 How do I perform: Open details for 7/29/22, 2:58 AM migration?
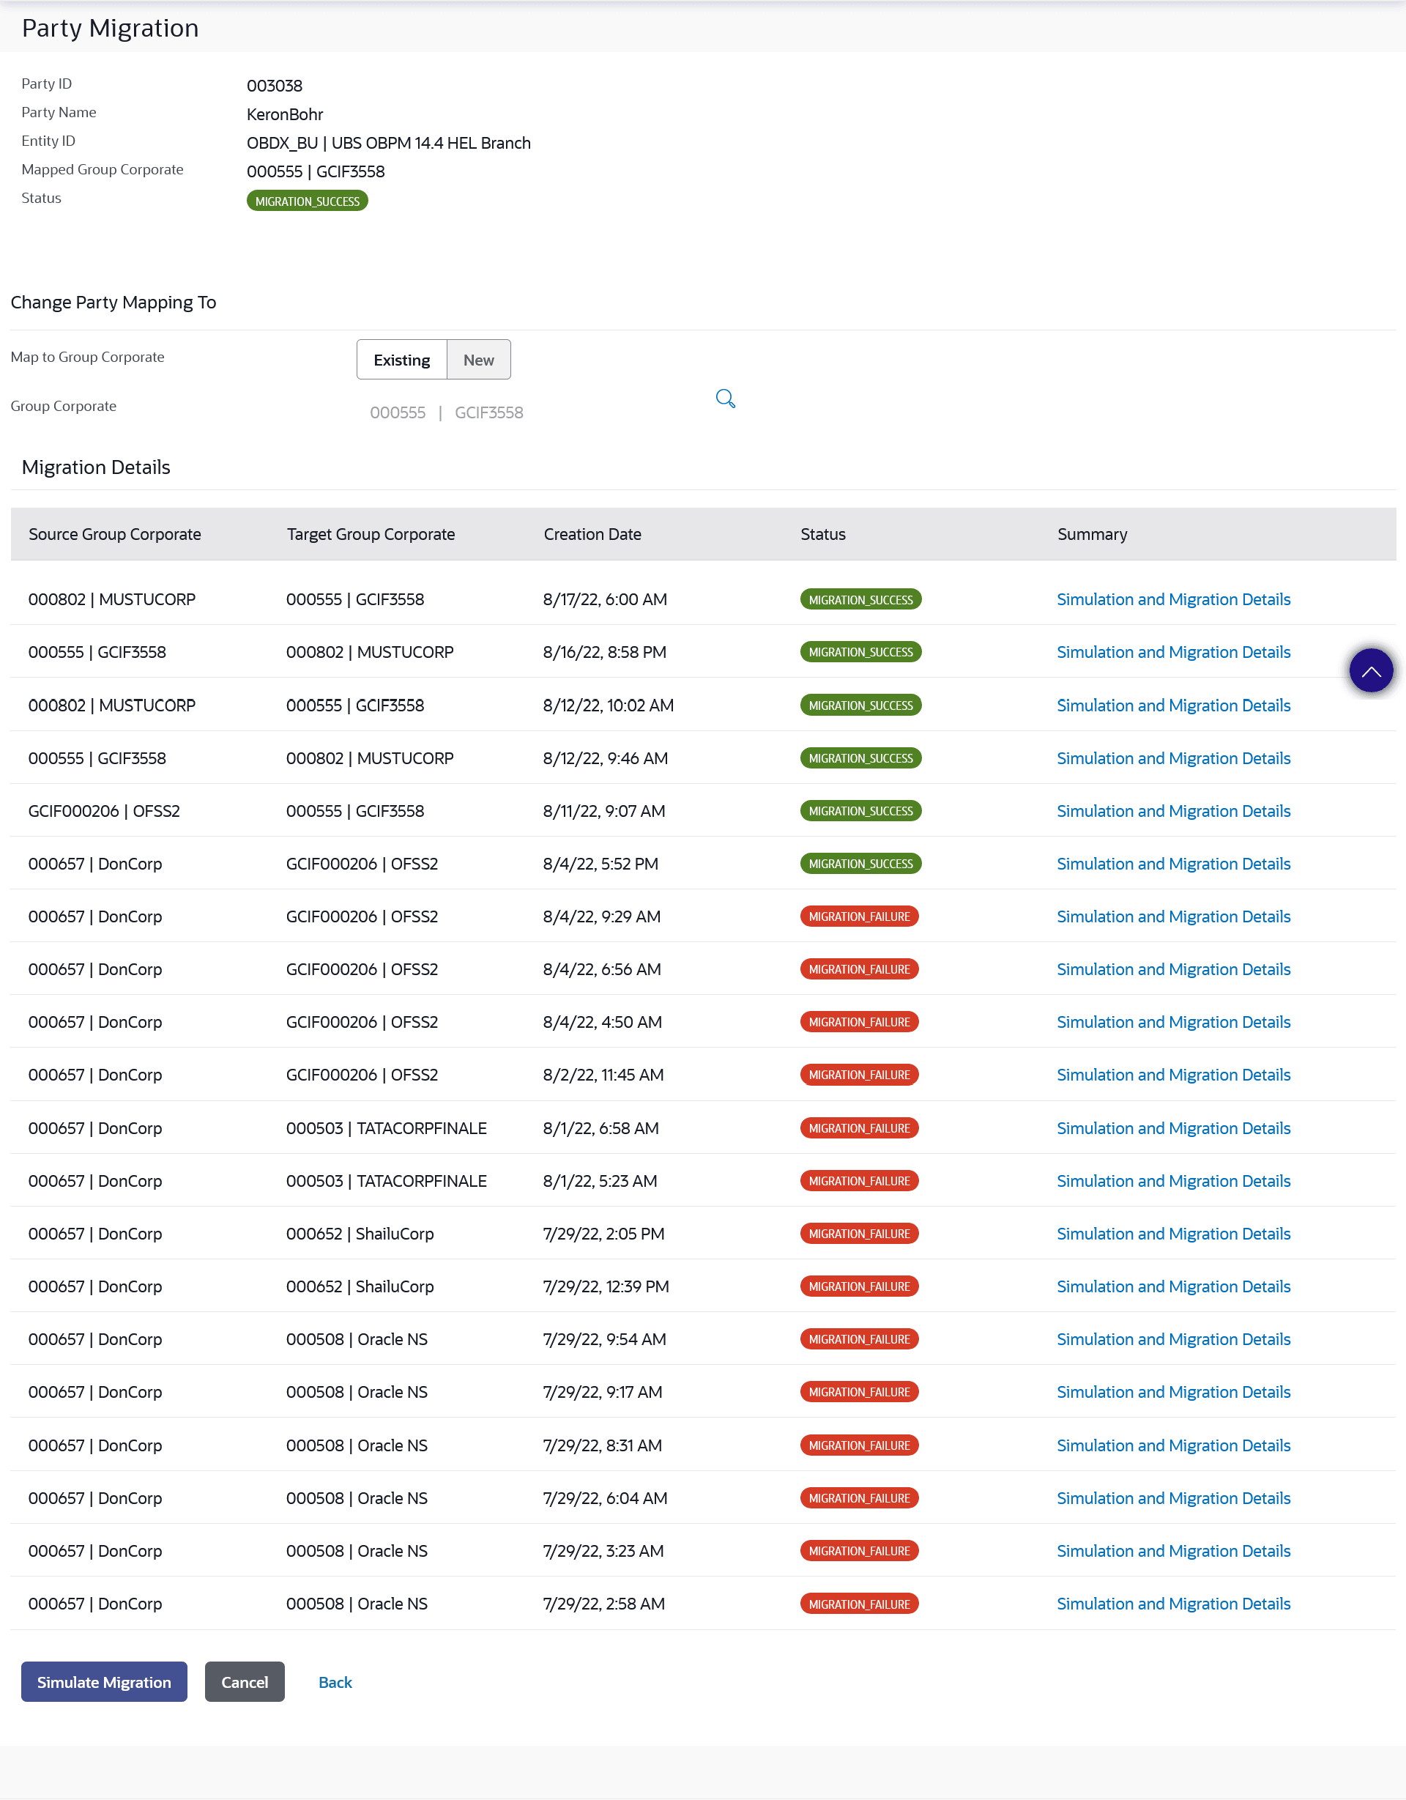[1172, 1604]
